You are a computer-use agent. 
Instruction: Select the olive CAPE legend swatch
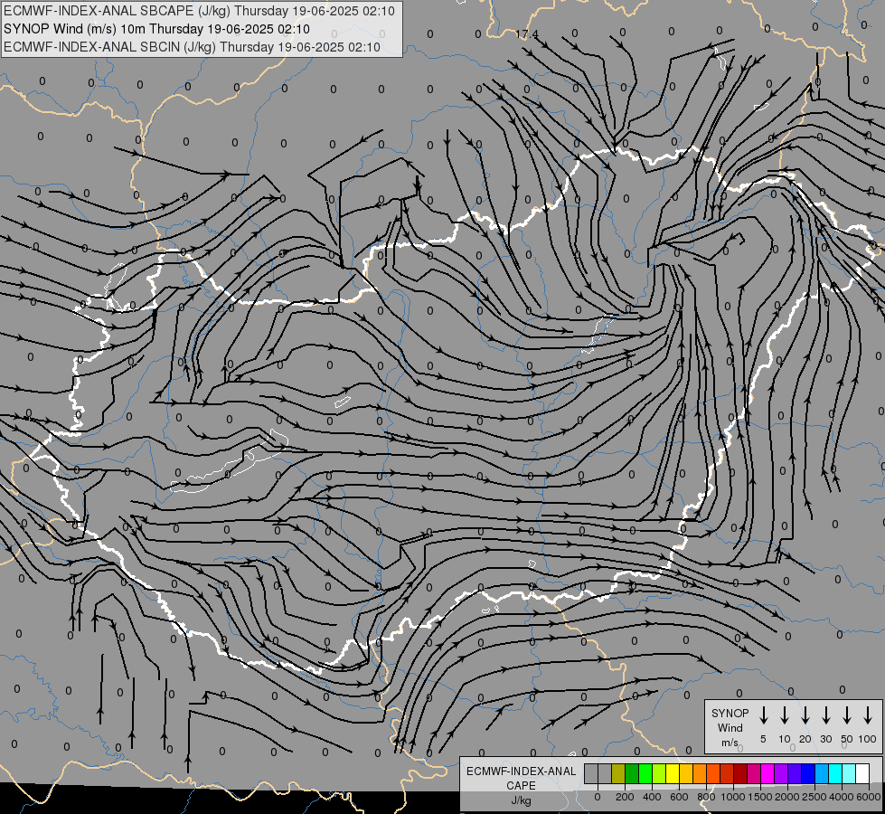(x=618, y=773)
